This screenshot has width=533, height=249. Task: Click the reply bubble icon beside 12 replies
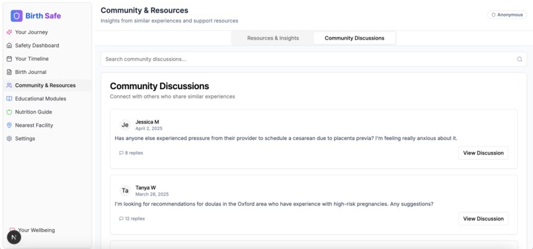(122, 219)
